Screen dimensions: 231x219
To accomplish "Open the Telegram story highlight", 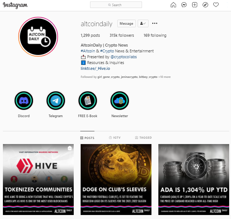I will pos(56,101).
